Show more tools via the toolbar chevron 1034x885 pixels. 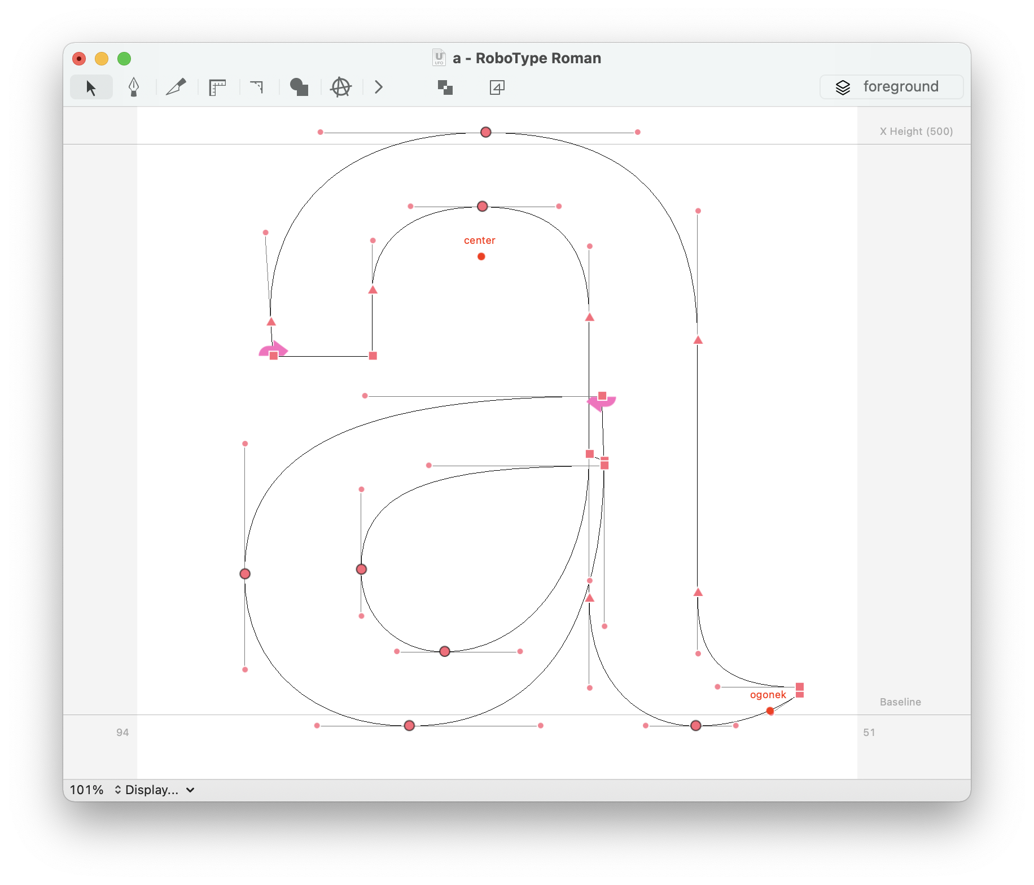379,87
